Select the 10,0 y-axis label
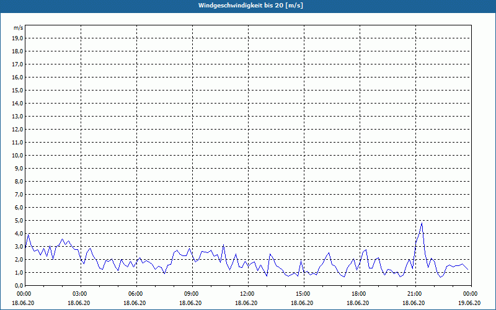Viewport: 496px width, 310px height. tap(18, 155)
